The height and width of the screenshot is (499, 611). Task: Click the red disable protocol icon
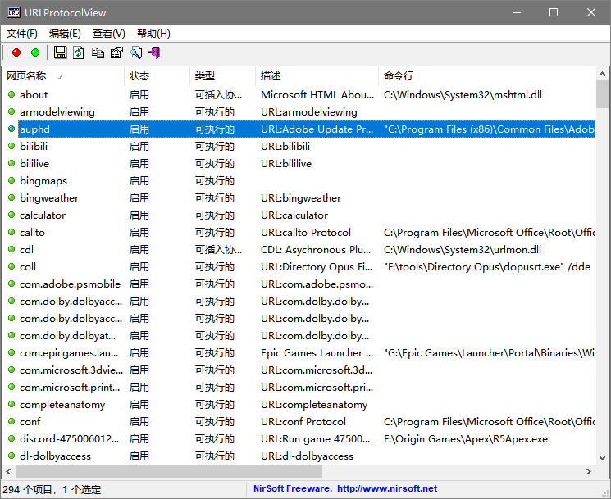pyautogui.click(x=16, y=53)
